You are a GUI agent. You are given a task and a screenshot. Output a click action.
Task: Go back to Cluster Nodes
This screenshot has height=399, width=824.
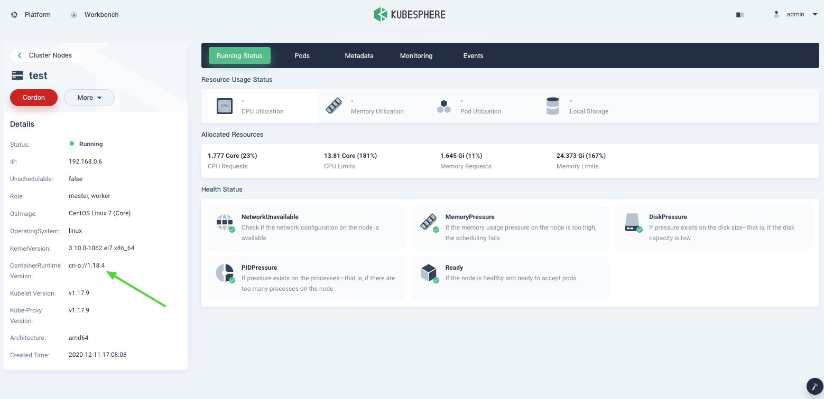(x=45, y=55)
